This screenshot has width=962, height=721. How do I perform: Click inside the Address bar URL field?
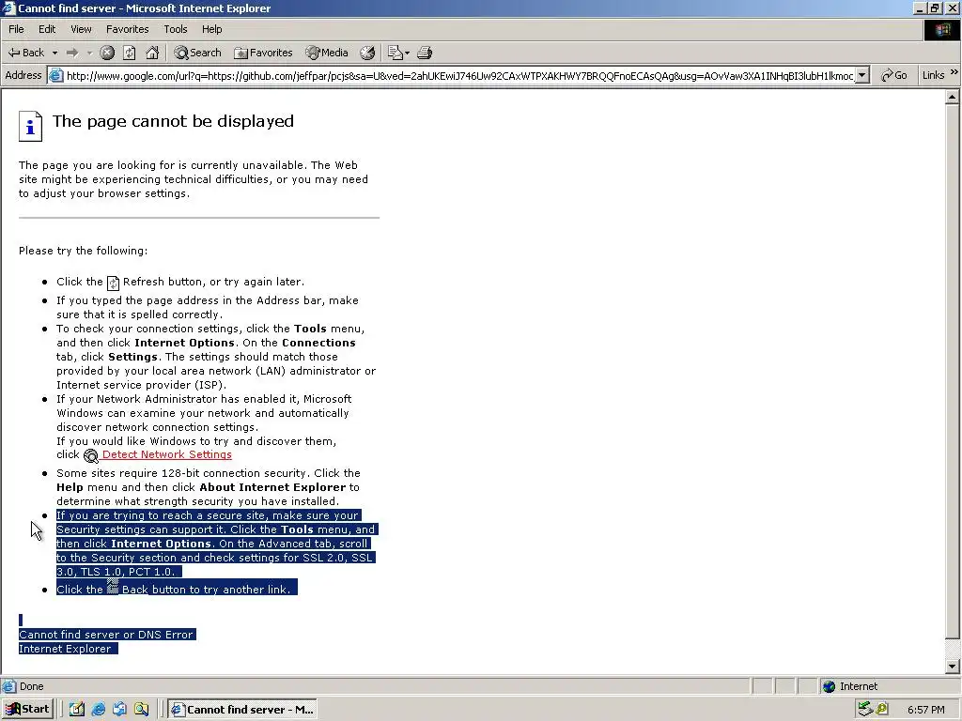point(460,75)
